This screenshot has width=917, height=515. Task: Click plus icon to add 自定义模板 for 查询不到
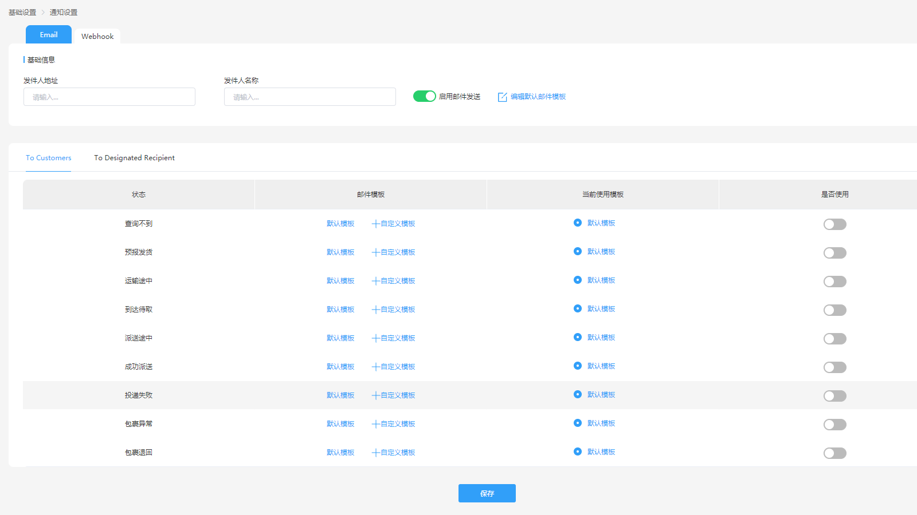(x=375, y=223)
